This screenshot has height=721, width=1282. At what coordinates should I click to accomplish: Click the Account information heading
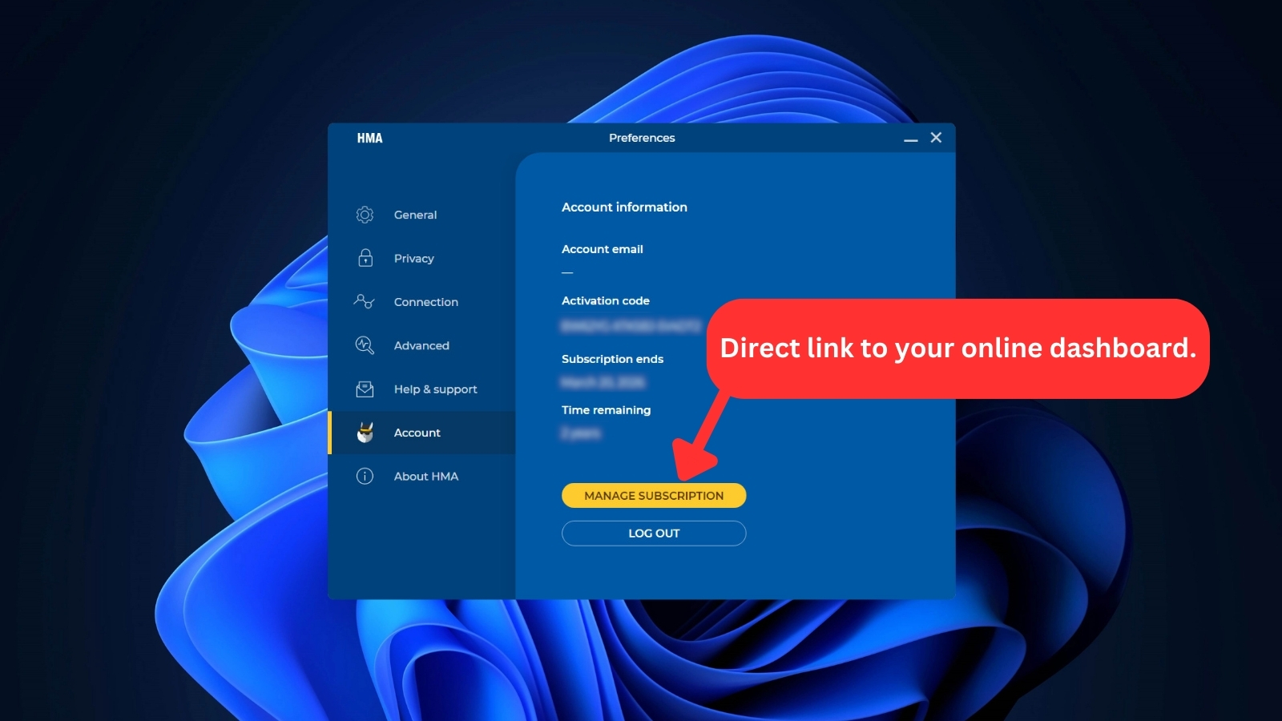pos(624,207)
